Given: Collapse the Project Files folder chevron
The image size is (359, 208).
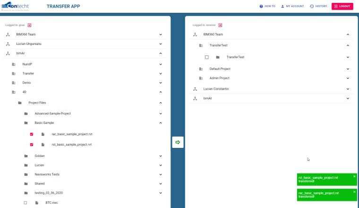Looking at the screenshot, I should click(x=161, y=103).
